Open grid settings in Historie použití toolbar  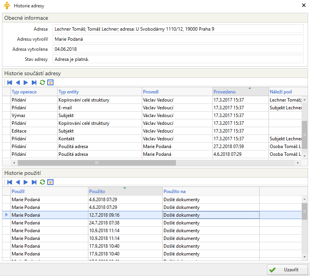50,182
